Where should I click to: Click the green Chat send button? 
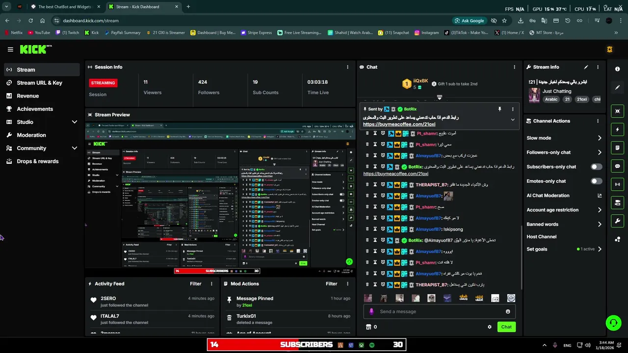point(506,327)
